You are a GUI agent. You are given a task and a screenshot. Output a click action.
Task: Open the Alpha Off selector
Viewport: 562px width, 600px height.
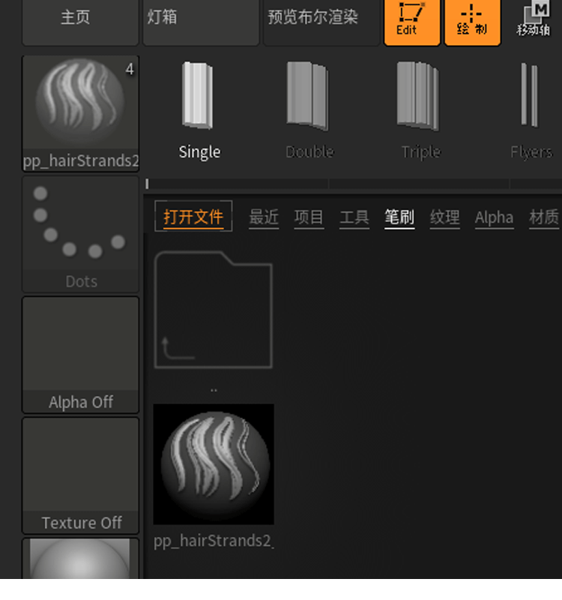(80, 355)
